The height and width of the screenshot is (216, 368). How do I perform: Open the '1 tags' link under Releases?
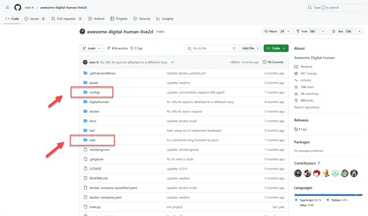[x=301, y=129]
